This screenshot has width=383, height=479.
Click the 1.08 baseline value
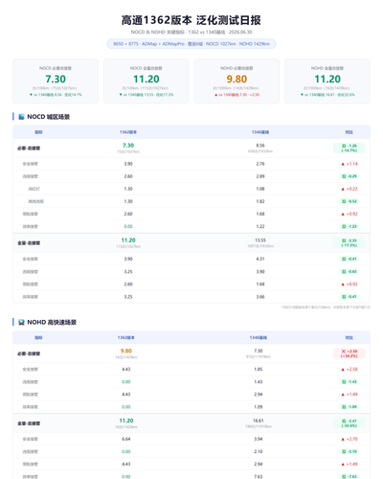260,189
